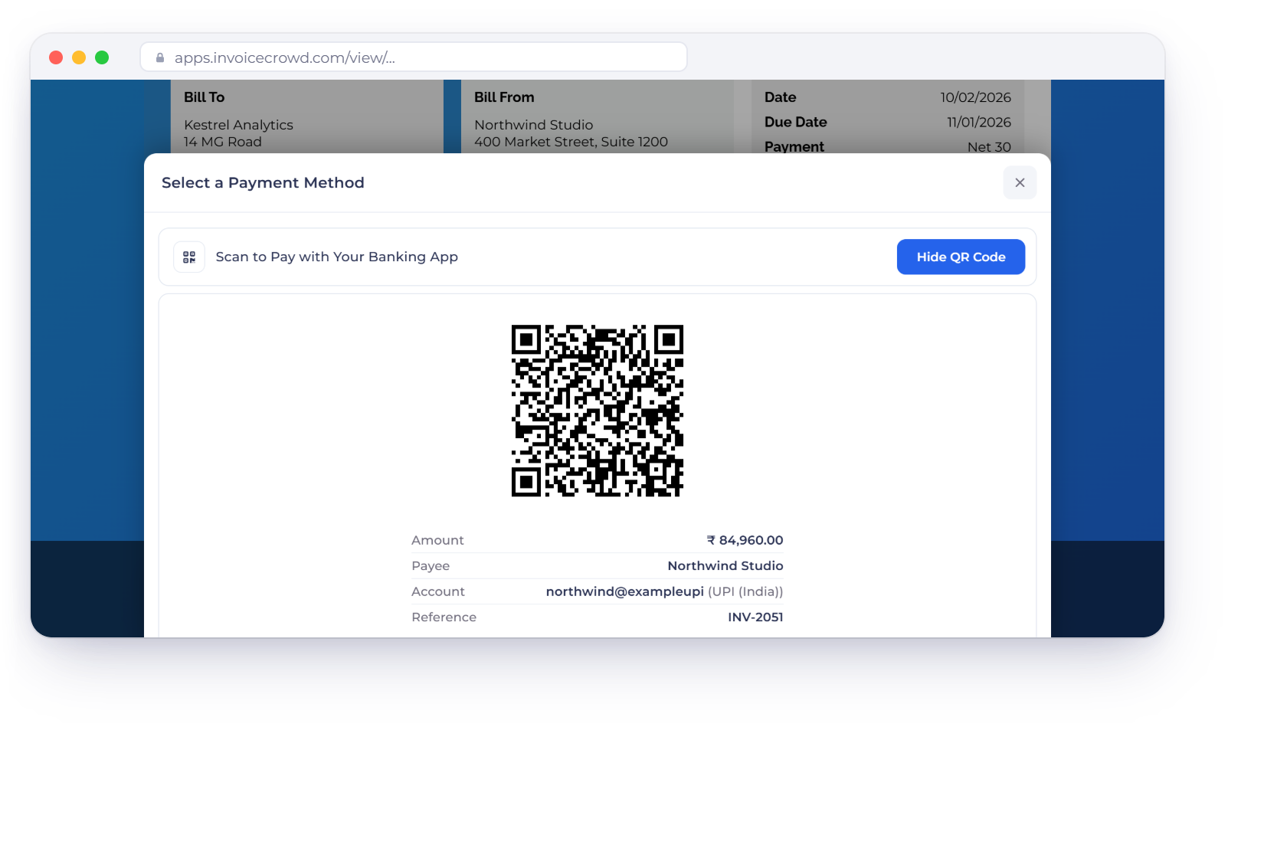The width and height of the screenshot is (1287, 858).
Task: Click Kestrel Analytics under Bill To
Action: point(238,125)
